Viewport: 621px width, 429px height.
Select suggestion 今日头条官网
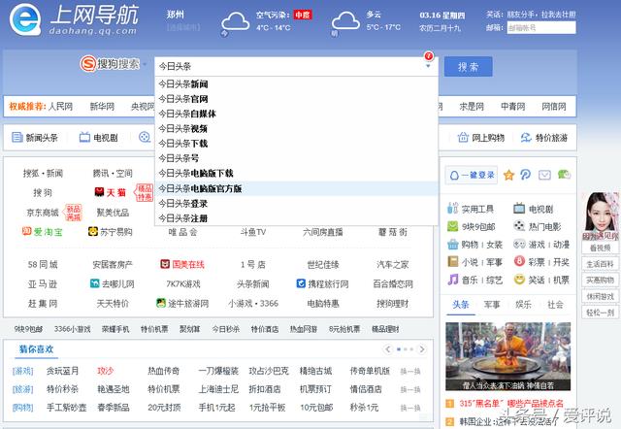(x=296, y=99)
